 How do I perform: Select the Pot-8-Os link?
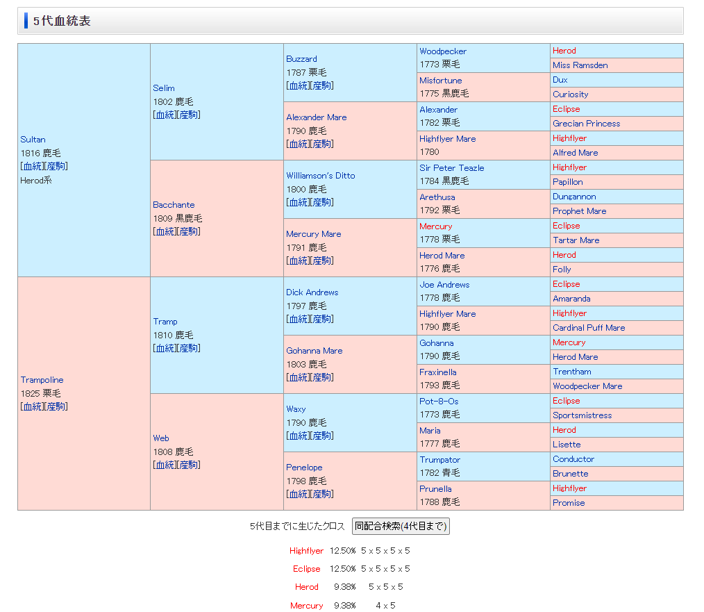tap(439, 402)
